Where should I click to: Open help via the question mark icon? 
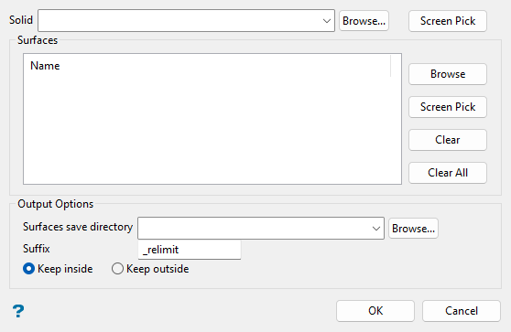[x=18, y=311]
